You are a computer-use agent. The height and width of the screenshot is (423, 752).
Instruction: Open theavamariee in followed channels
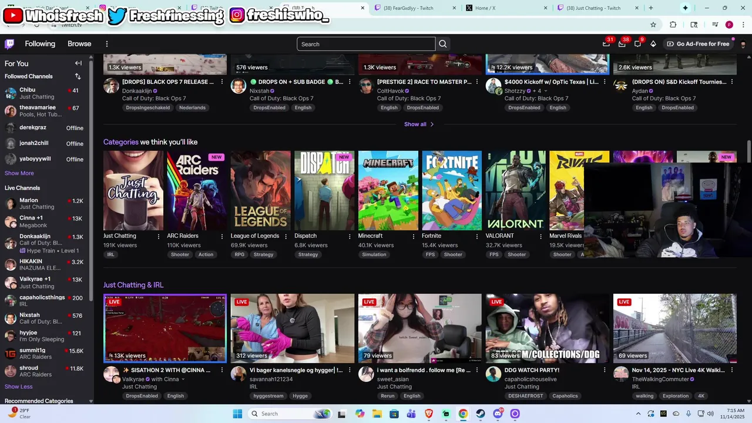(47, 110)
